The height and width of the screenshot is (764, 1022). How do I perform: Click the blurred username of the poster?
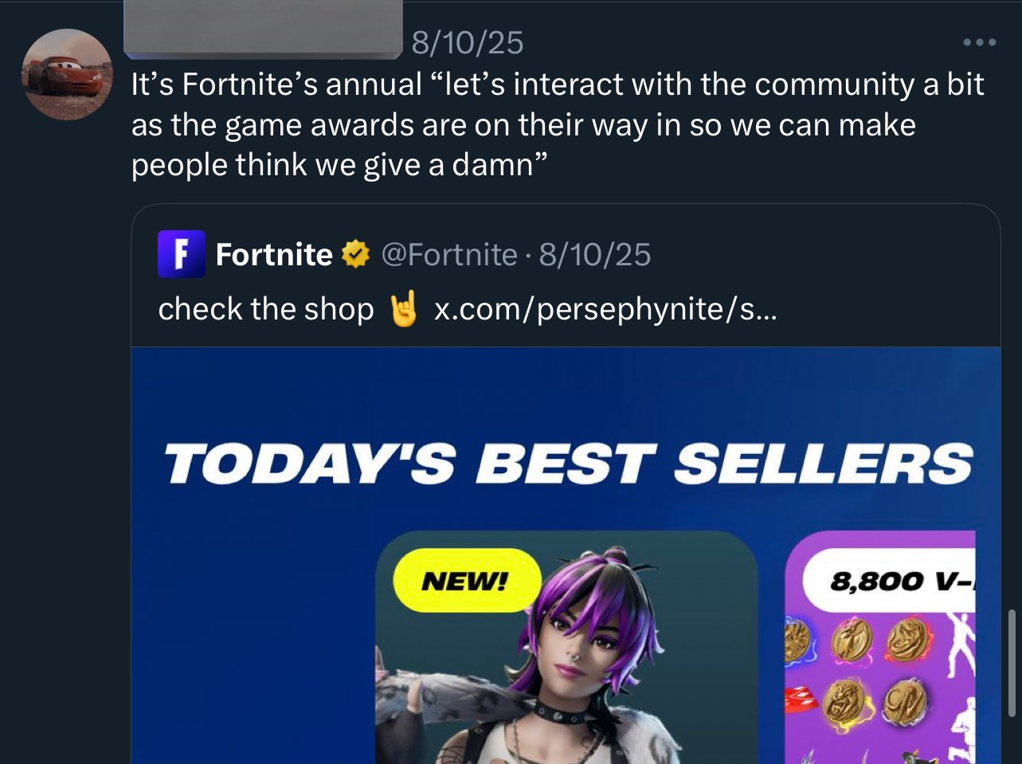pos(263,29)
